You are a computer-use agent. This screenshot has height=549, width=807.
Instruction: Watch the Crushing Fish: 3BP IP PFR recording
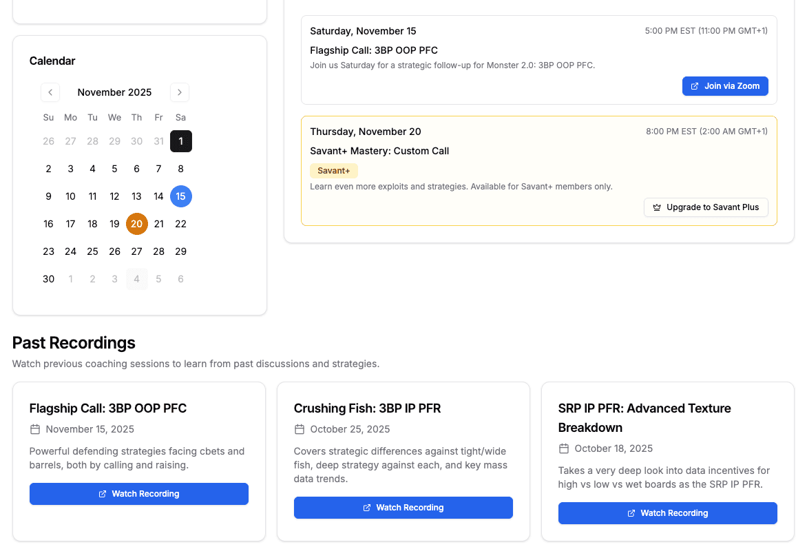click(x=403, y=507)
